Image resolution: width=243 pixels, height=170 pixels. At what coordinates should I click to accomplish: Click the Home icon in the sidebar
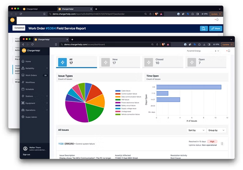click(x=23, y=61)
